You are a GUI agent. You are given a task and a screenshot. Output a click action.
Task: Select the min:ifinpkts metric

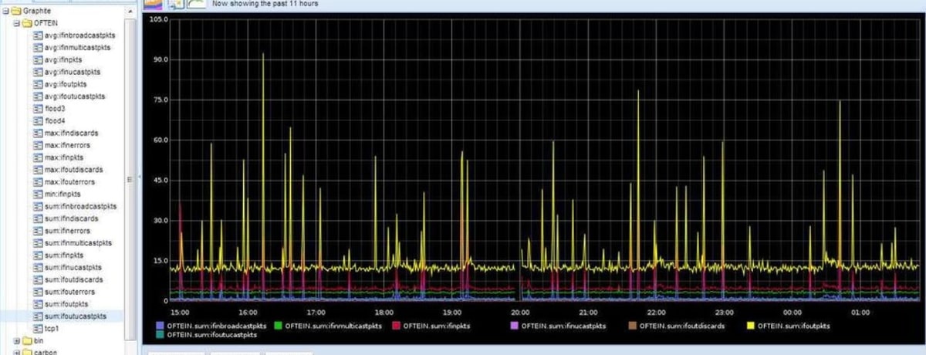click(x=63, y=194)
